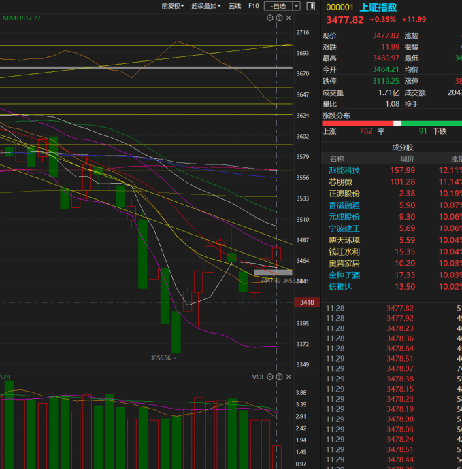
Task: Click the 量比 1.08 value
Action: pyautogui.click(x=392, y=104)
